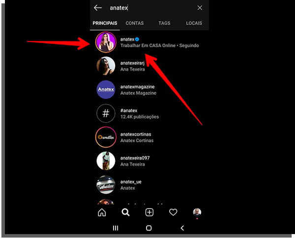Select the anatexeira097 username
295x238 pixels.
[135, 158]
